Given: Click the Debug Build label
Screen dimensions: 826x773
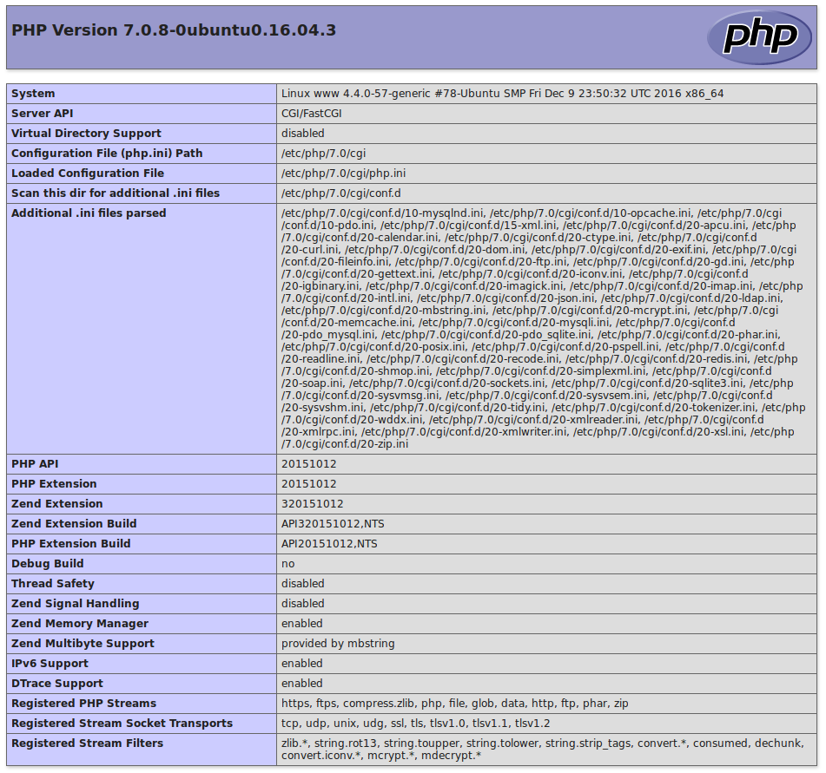Looking at the screenshot, I should click(46, 564).
